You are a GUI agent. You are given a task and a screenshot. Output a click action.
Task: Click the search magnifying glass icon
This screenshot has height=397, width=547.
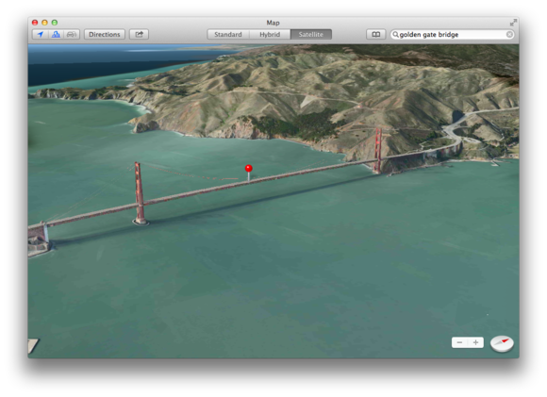395,35
